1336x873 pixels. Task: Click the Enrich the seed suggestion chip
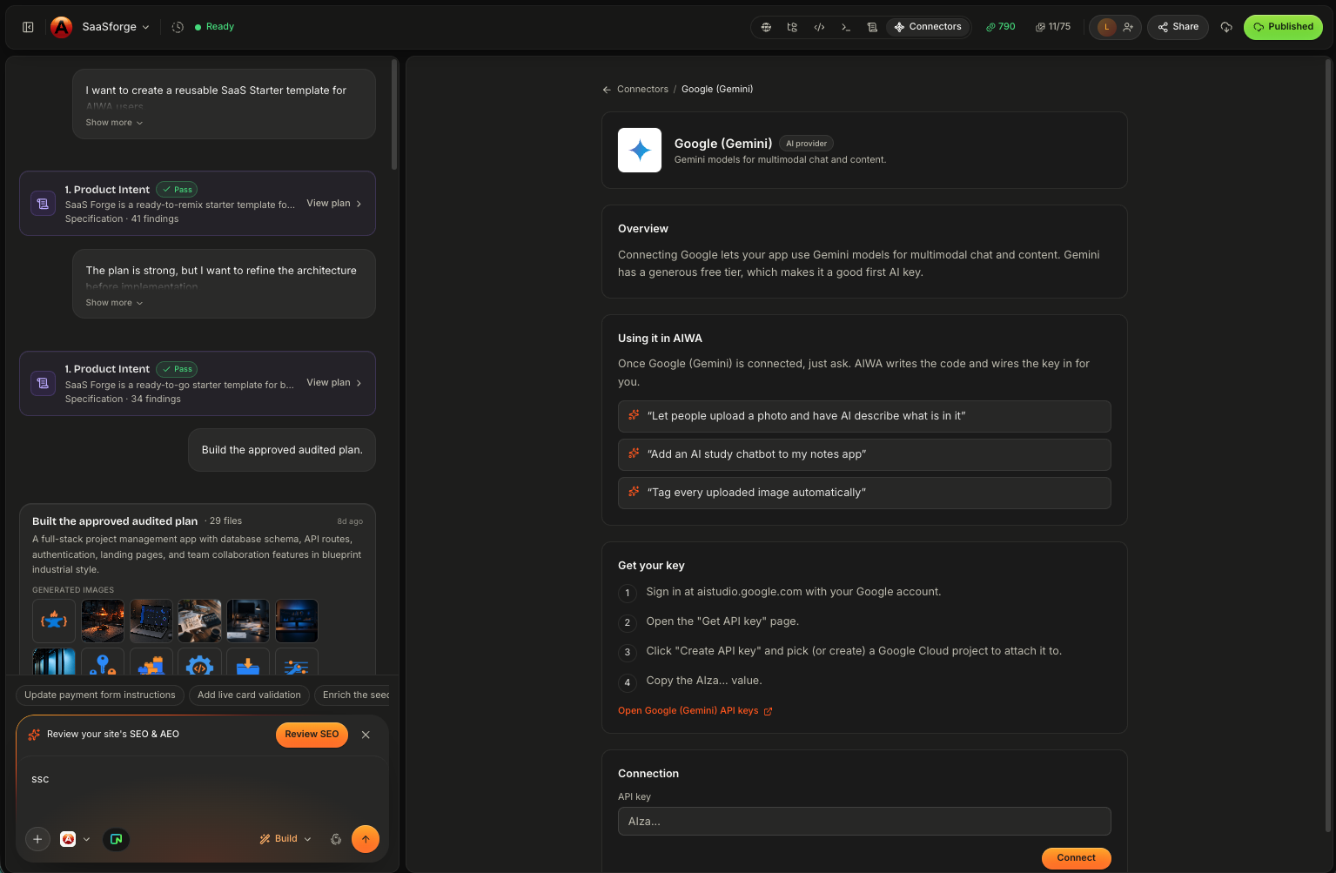(x=352, y=695)
